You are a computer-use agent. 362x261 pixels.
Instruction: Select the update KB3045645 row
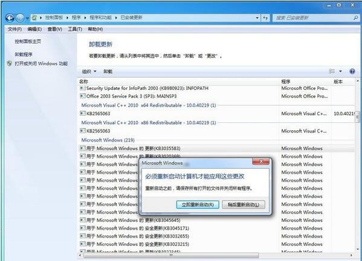(x=217, y=220)
